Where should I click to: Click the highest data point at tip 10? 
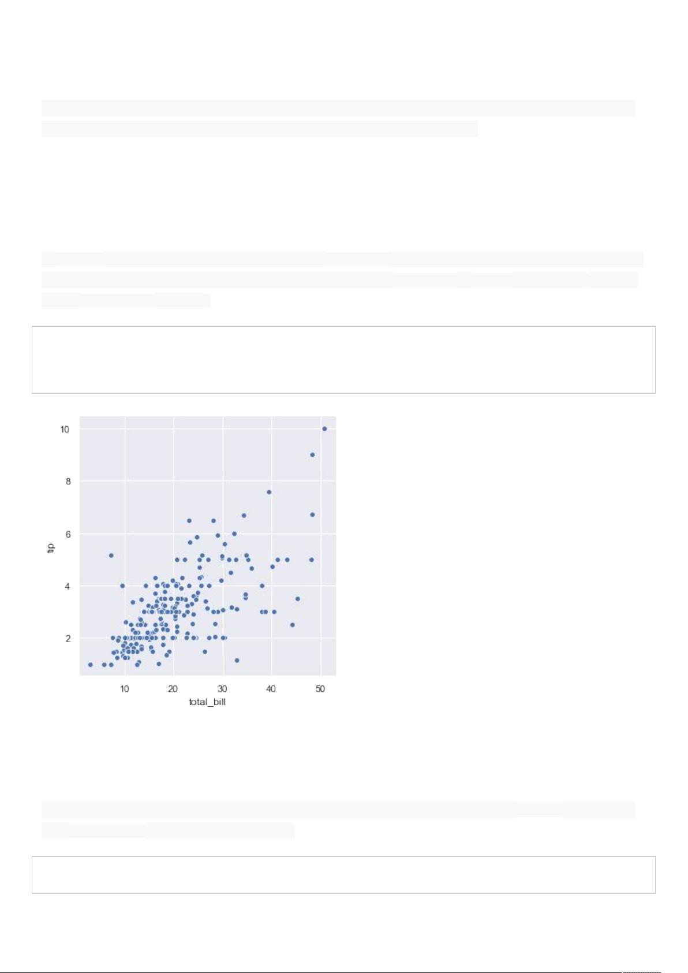324,428
